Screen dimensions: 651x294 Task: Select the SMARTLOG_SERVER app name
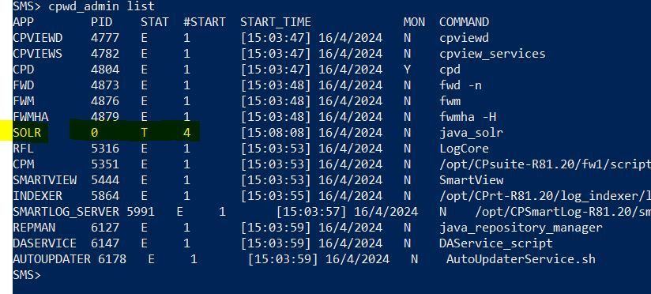(66, 212)
